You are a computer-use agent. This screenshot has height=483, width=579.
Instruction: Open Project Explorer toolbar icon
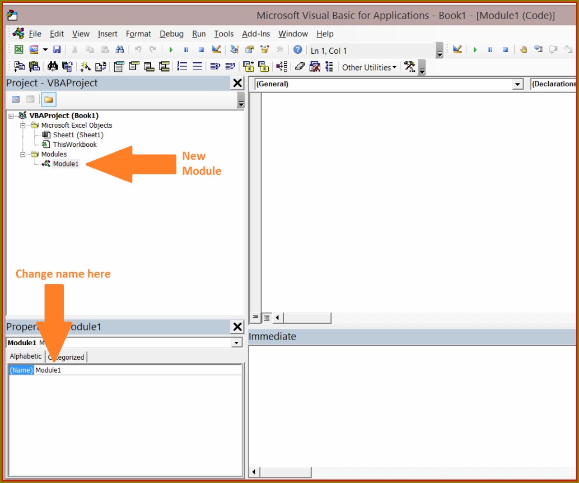(235, 49)
